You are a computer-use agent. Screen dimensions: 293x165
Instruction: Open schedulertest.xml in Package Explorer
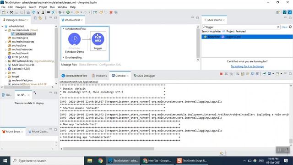pos(26,34)
